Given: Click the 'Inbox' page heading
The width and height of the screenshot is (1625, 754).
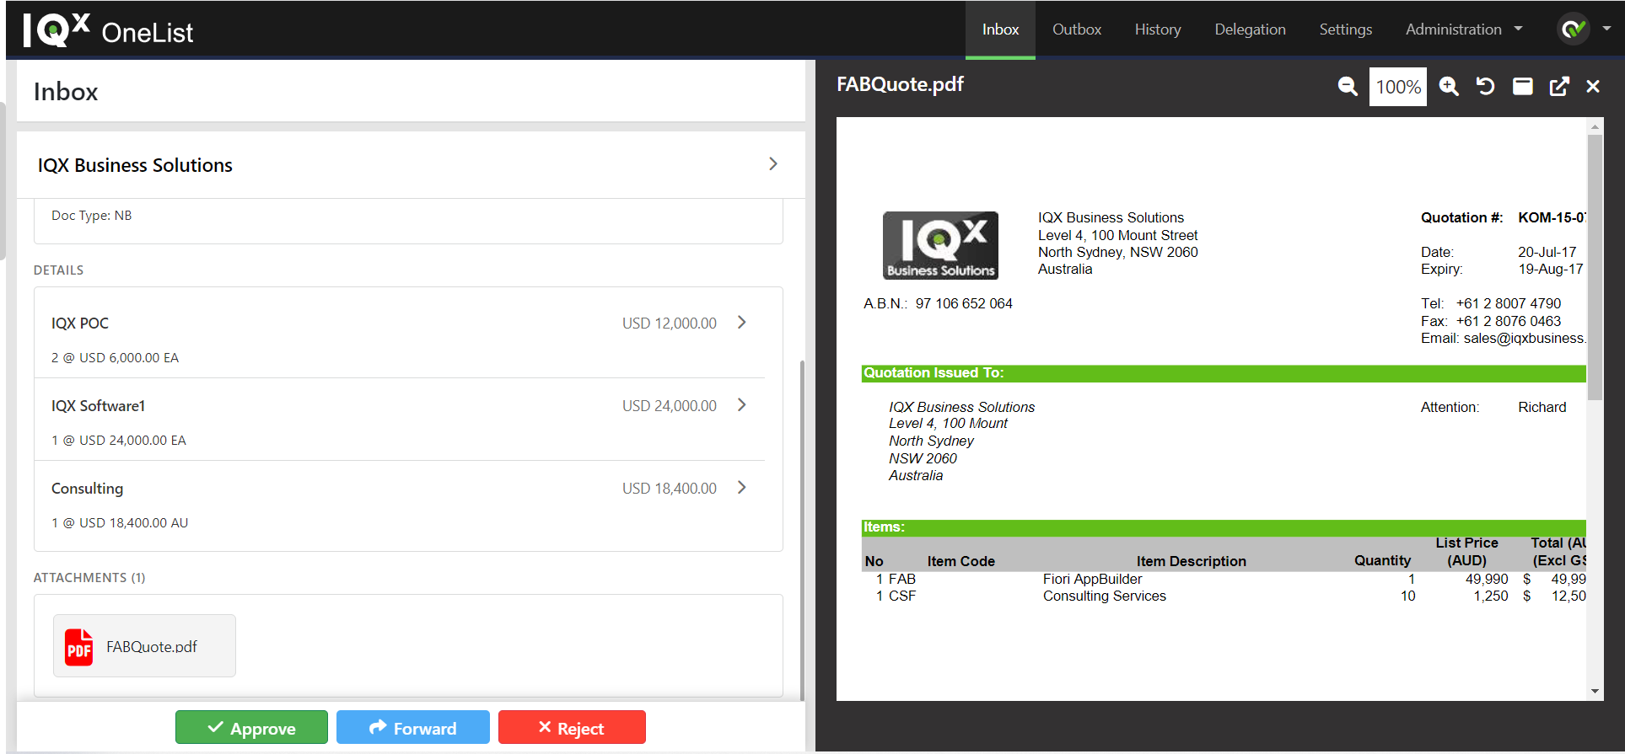Looking at the screenshot, I should (66, 91).
